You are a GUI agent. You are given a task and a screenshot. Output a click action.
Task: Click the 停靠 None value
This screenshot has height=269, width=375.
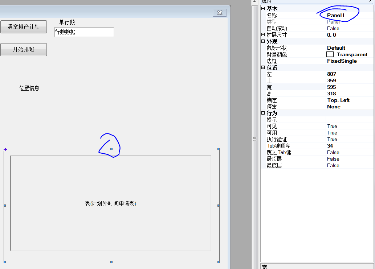(334, 107)
